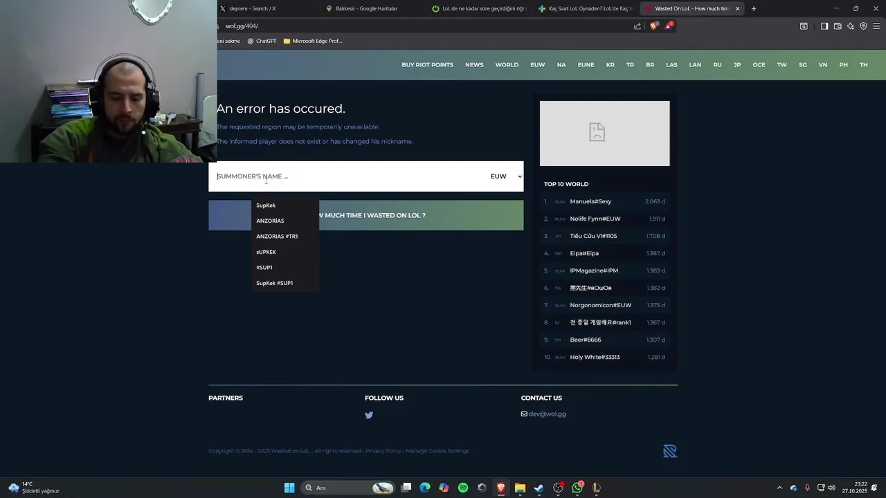Image resolution: width=886 pixels, height=498 pixels.
Task: Open the Leo AI sparkle icon
Action: click(x=851, y=26)
